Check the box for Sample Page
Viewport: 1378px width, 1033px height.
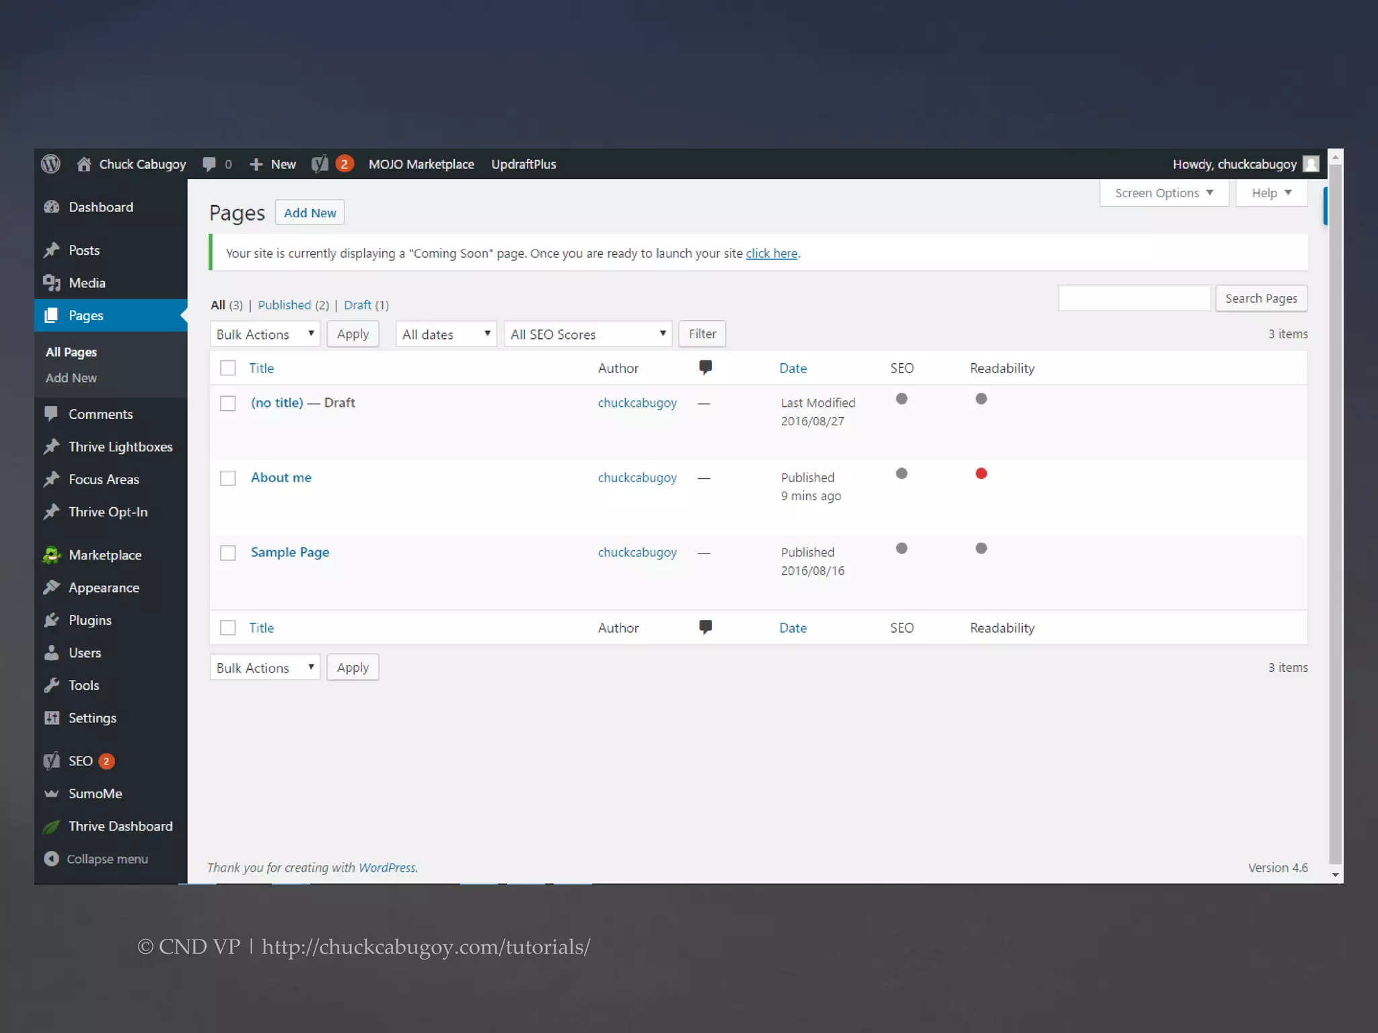point(228,553)
